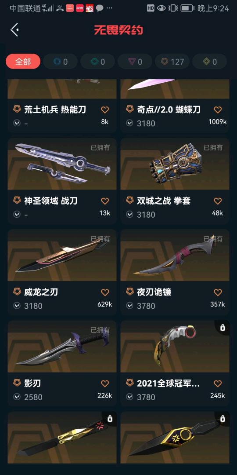The width and height of the screenshot is (237, 475).
Task: Like the 双城之战 拳套 skin
Action: 218,201
